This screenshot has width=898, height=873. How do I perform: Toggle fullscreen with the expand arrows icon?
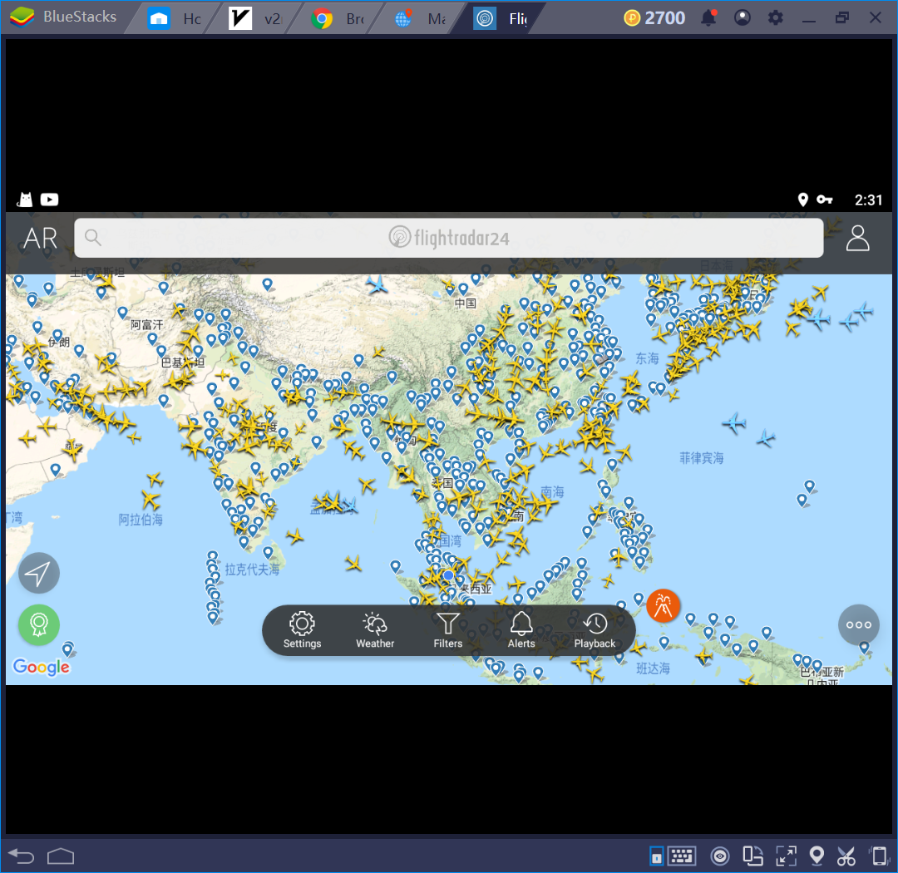[x=787, y=856]
